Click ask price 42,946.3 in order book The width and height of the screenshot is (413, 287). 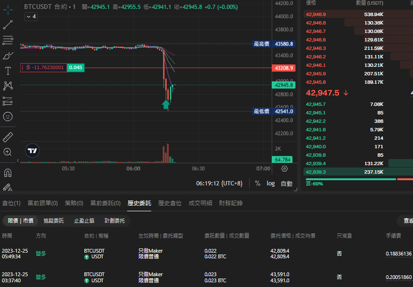click(x=316, y=48)
